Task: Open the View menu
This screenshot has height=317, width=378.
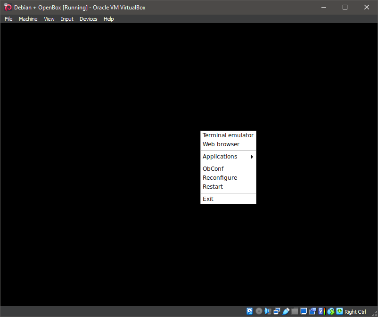Action: click(x=49, y=19)
